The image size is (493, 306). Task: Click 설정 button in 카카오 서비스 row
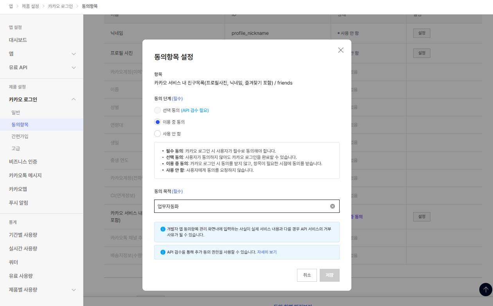pyautogui.click(x=422, y=216)
